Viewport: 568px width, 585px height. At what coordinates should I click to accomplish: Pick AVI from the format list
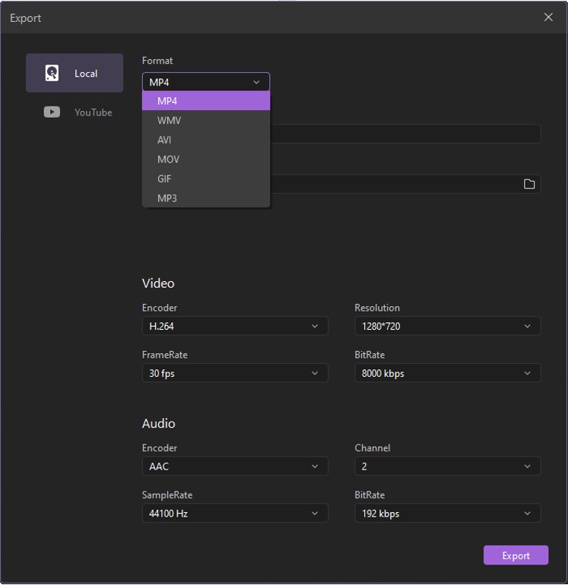[x=205, y=140]
